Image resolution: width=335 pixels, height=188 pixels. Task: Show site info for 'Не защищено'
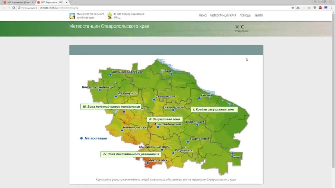(x=28, y=8)
